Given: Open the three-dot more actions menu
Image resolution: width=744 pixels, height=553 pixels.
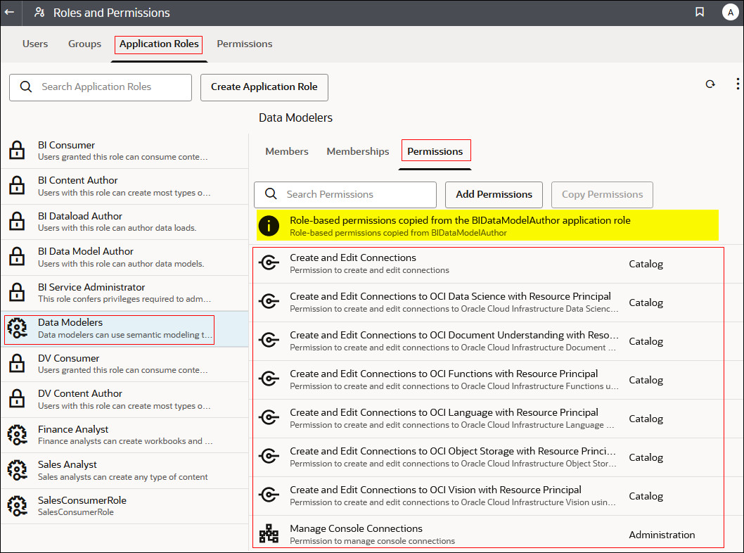Looking at the screenshot, I should coord(737,84).
